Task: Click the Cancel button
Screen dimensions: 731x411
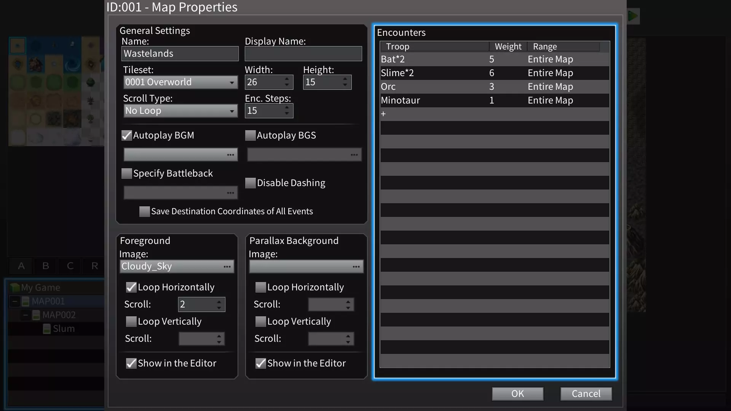Action: click(x=586, y=393)
